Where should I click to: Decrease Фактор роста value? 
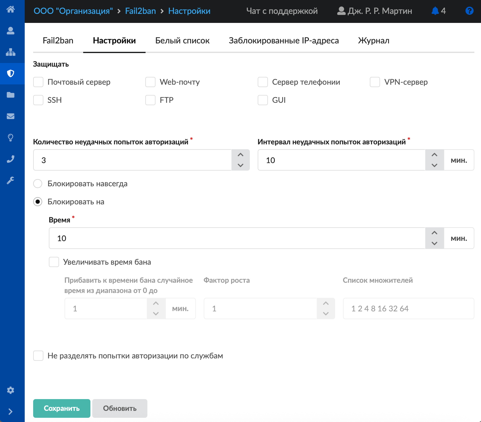click(x=326, y=313)
